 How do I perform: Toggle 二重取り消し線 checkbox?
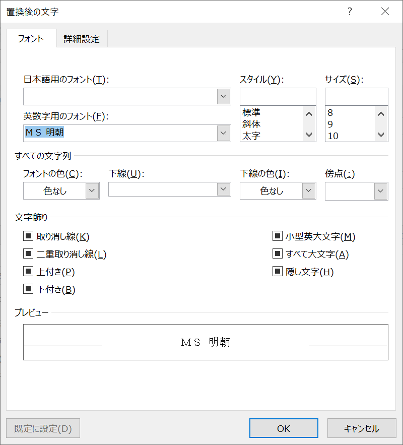(28, 253)
